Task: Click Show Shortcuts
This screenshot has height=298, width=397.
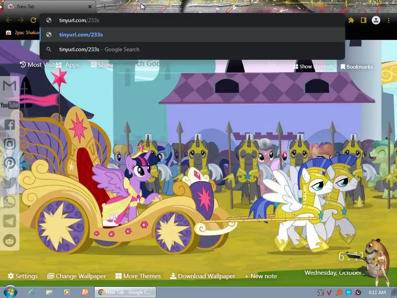Action: point(314,67)
